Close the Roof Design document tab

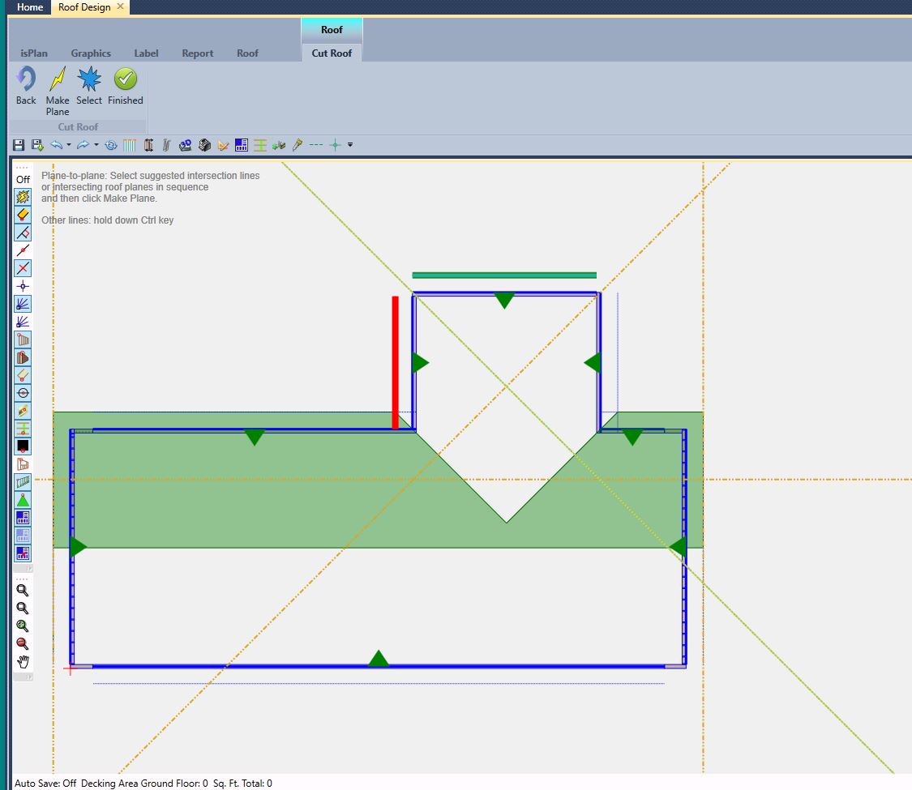tap(121, 6)
